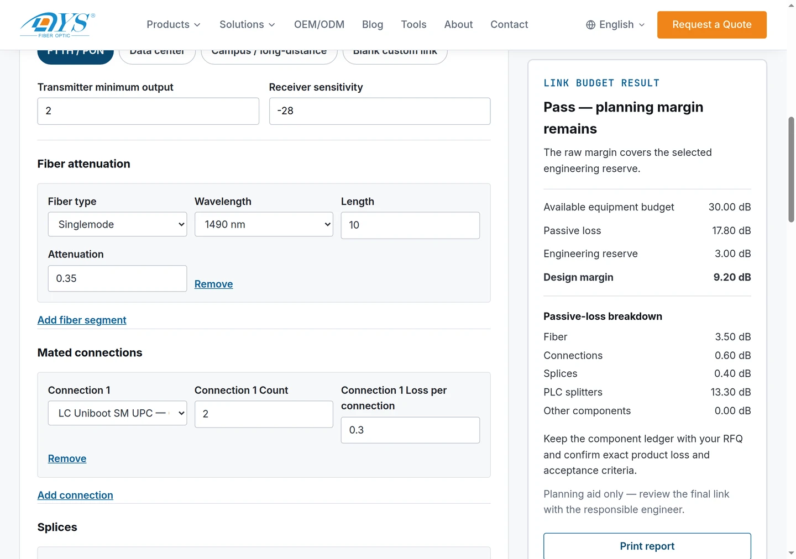Click the Loss per connection field

tap(410, 430)
